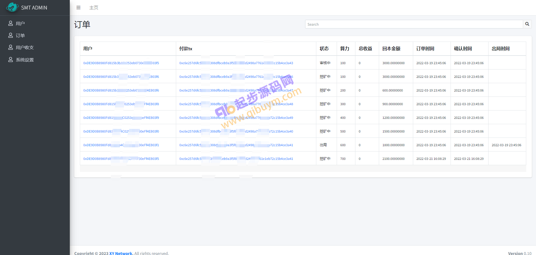Open the payment tx of the 出局 order

pos(236,145)
